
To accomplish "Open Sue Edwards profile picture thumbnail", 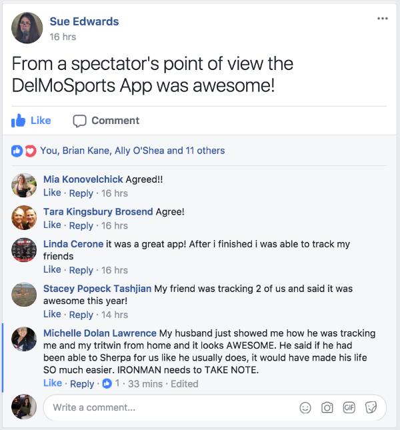I will tap(27, 28).
